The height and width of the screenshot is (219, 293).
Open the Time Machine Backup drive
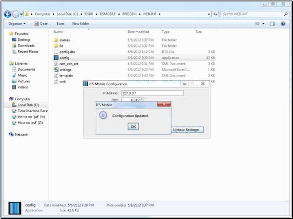tap(32, 111)
